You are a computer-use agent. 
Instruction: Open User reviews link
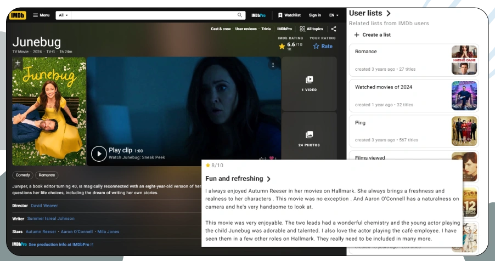246,29
